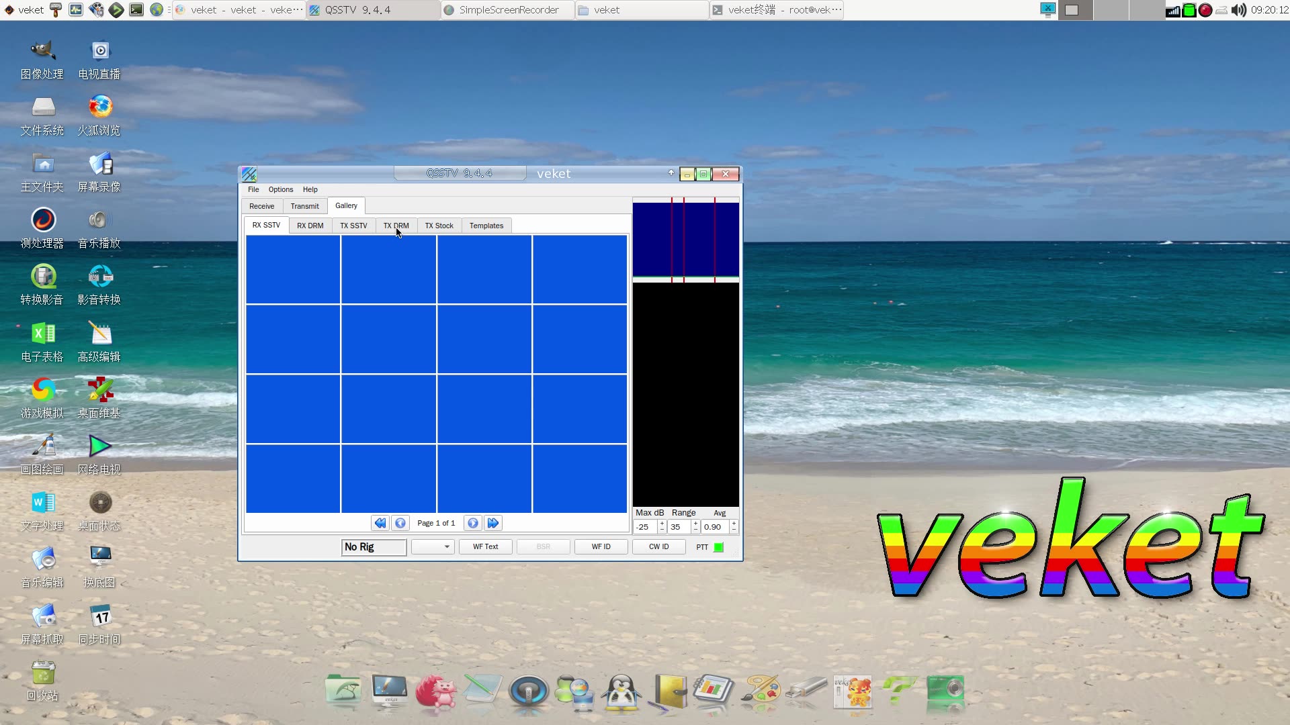The width and height of the screenshot is (1290, 725).
Task: Go to next gallery page
Action: point(473,523)
